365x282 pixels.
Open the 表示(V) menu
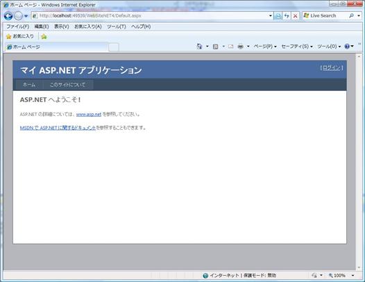point(62,26)
